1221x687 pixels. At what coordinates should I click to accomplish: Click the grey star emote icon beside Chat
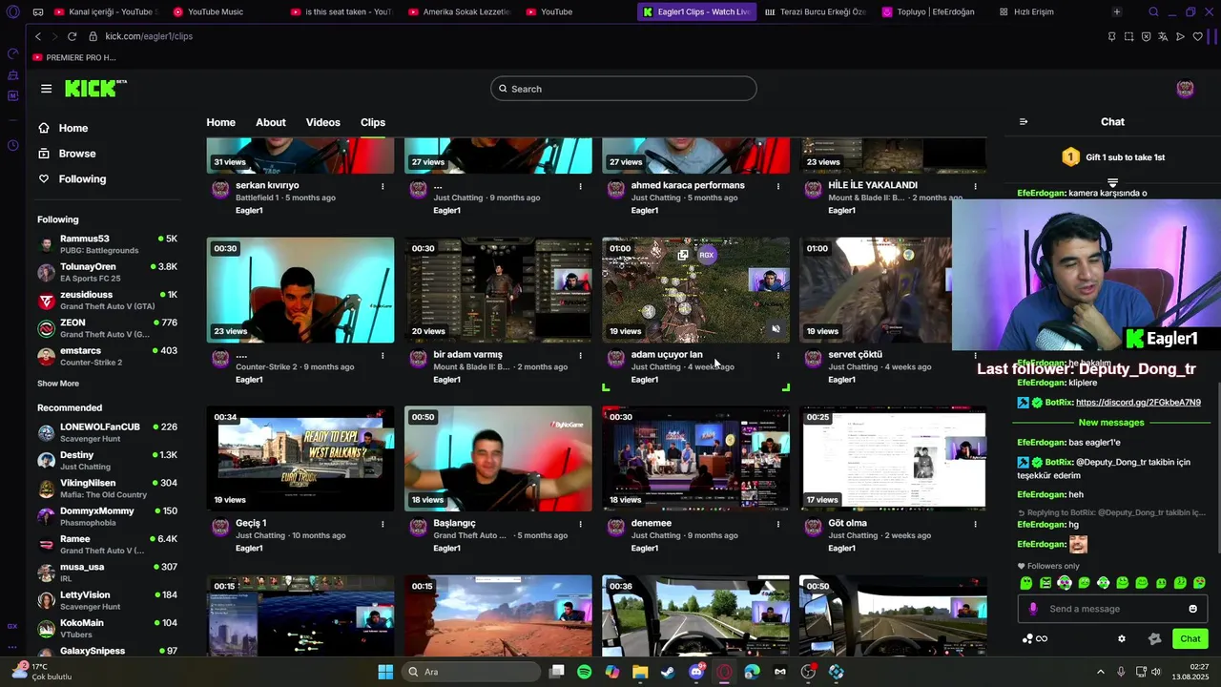1154,639
